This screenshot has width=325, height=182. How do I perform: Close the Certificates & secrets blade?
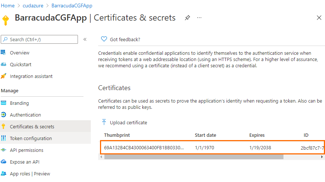tap(319, 18)
